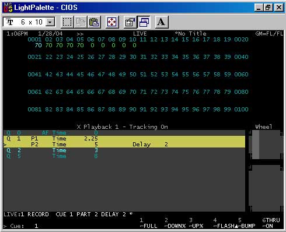This screenshot has height=232, width=286.
Task: Click the 6THRU -ON softkey
Action: (271, 223)
